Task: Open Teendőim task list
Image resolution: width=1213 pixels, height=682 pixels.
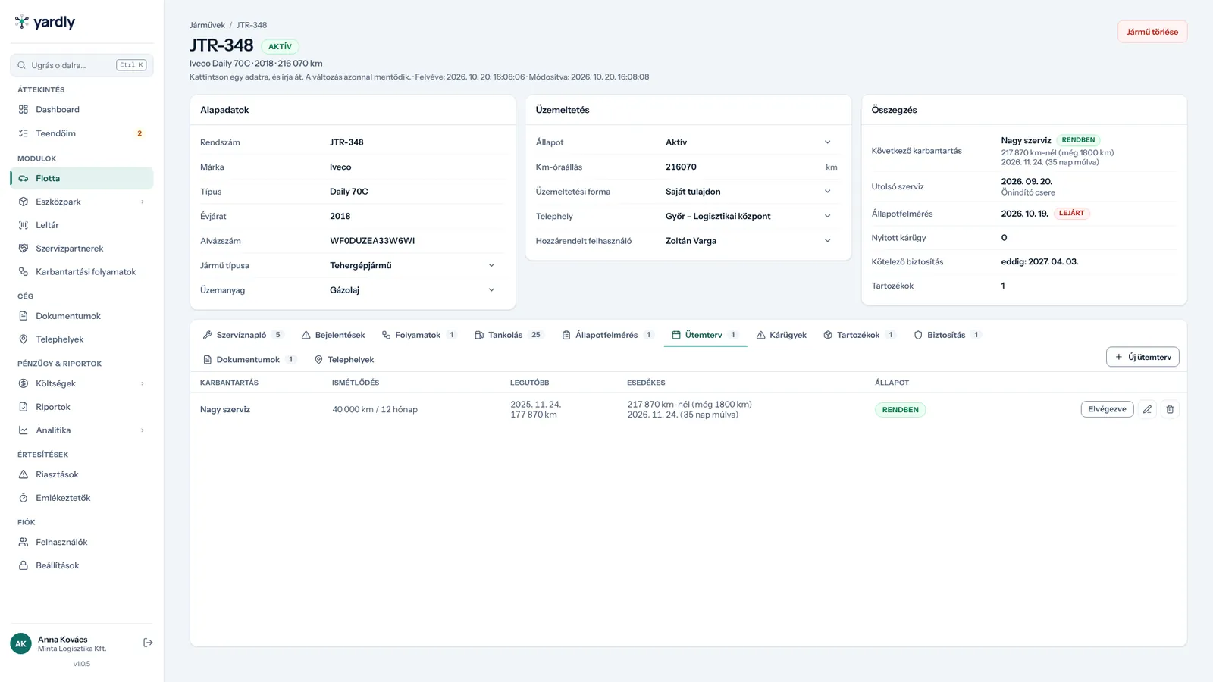Action: click(x=82, y=133)
